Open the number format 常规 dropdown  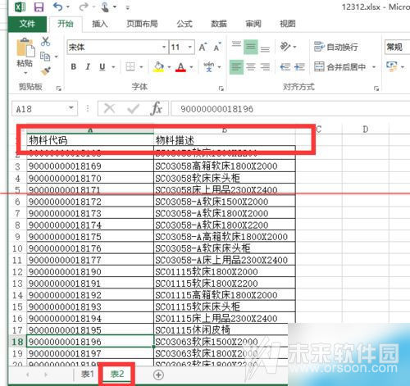pos(397,47)
